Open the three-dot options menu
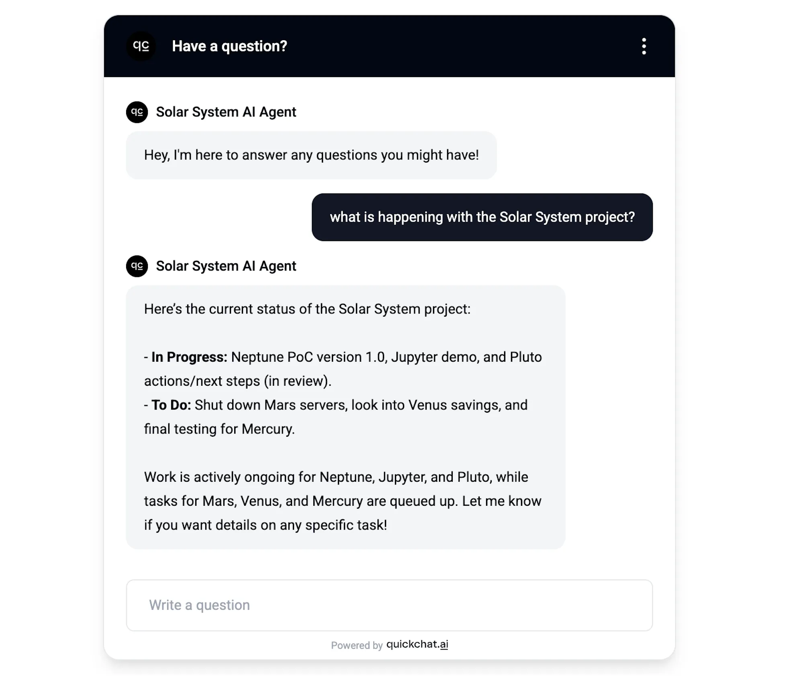797x684 pixels. pos(644,46)
